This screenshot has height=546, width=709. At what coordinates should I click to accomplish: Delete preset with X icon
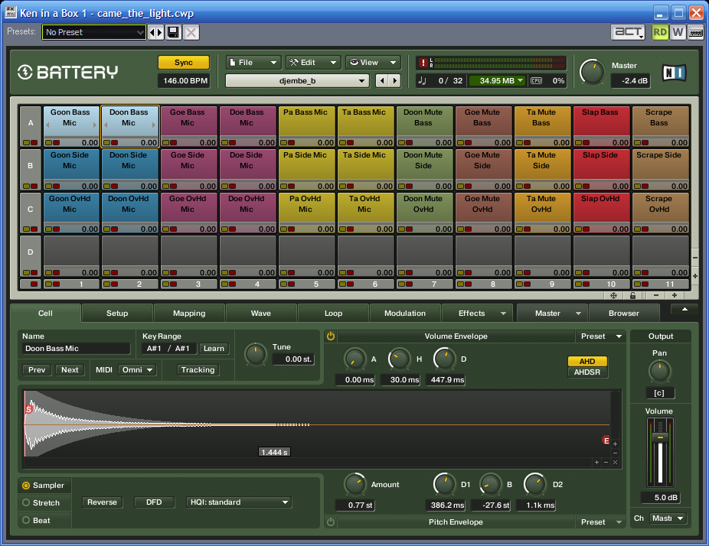point(191,32)
